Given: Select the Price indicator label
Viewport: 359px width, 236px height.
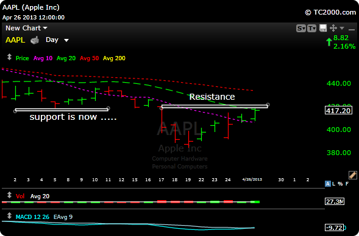Looking at the screenshot, I should coord(22,58).
